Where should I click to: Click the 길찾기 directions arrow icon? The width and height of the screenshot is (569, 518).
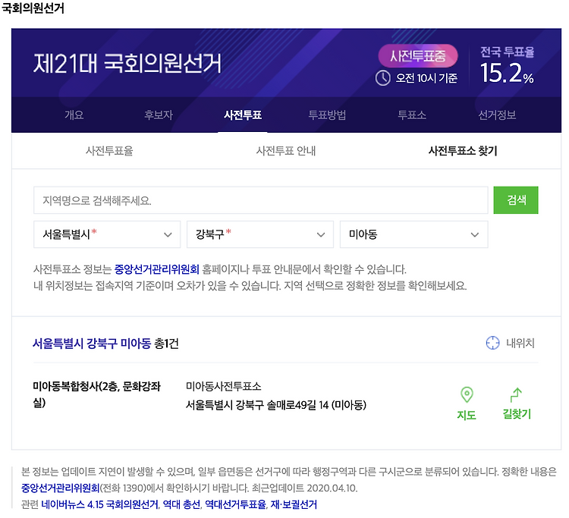(516, 395)
